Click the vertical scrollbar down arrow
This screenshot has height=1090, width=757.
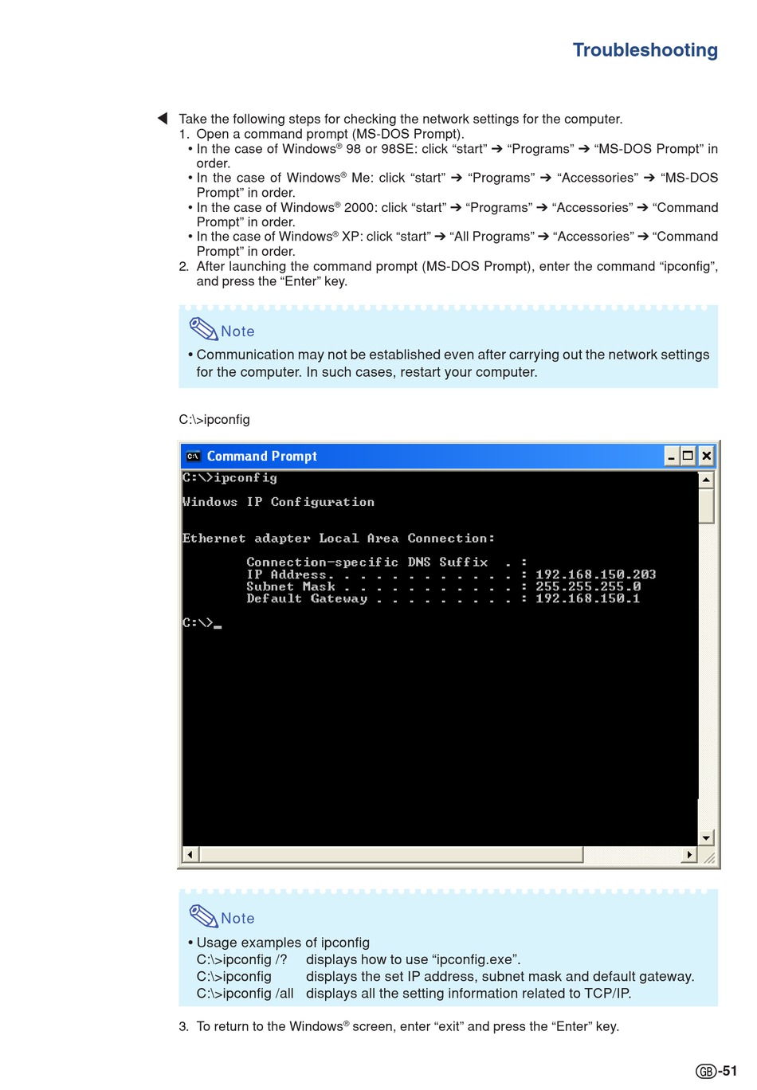pyautogui.click(x=706, y=837)
